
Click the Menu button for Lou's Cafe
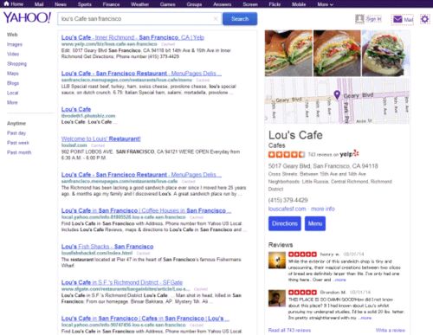click(x=315, y=223)
